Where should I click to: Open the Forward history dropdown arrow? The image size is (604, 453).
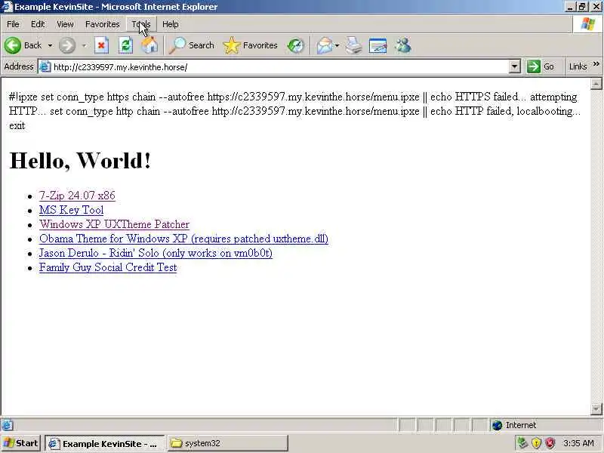click(84, 45)
